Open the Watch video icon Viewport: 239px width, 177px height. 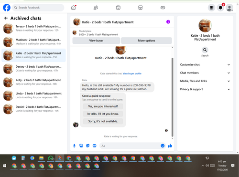click(x=118, y=8)
